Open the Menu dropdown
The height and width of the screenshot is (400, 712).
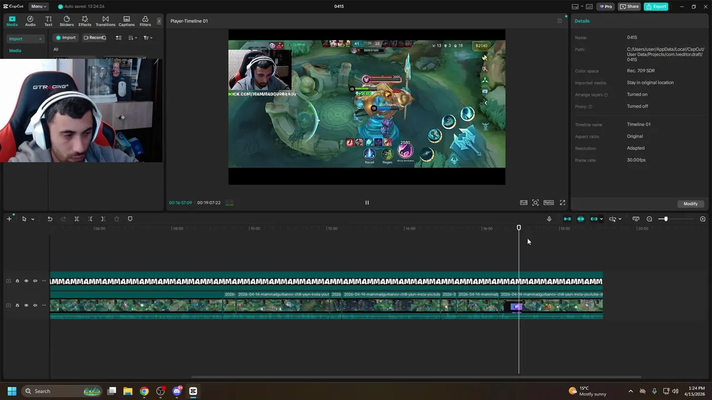(x=38, y=6)
